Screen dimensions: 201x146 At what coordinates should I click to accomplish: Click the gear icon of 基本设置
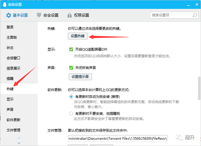click(9, 15)
